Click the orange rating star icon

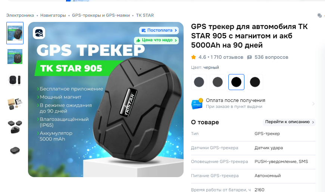(x=194, y=57)
